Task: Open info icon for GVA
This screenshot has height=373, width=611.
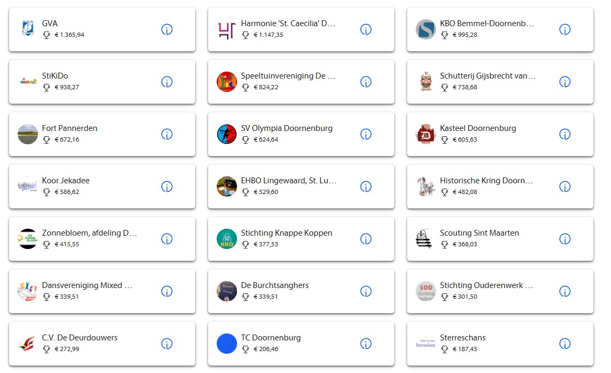Action: [167, 29]
